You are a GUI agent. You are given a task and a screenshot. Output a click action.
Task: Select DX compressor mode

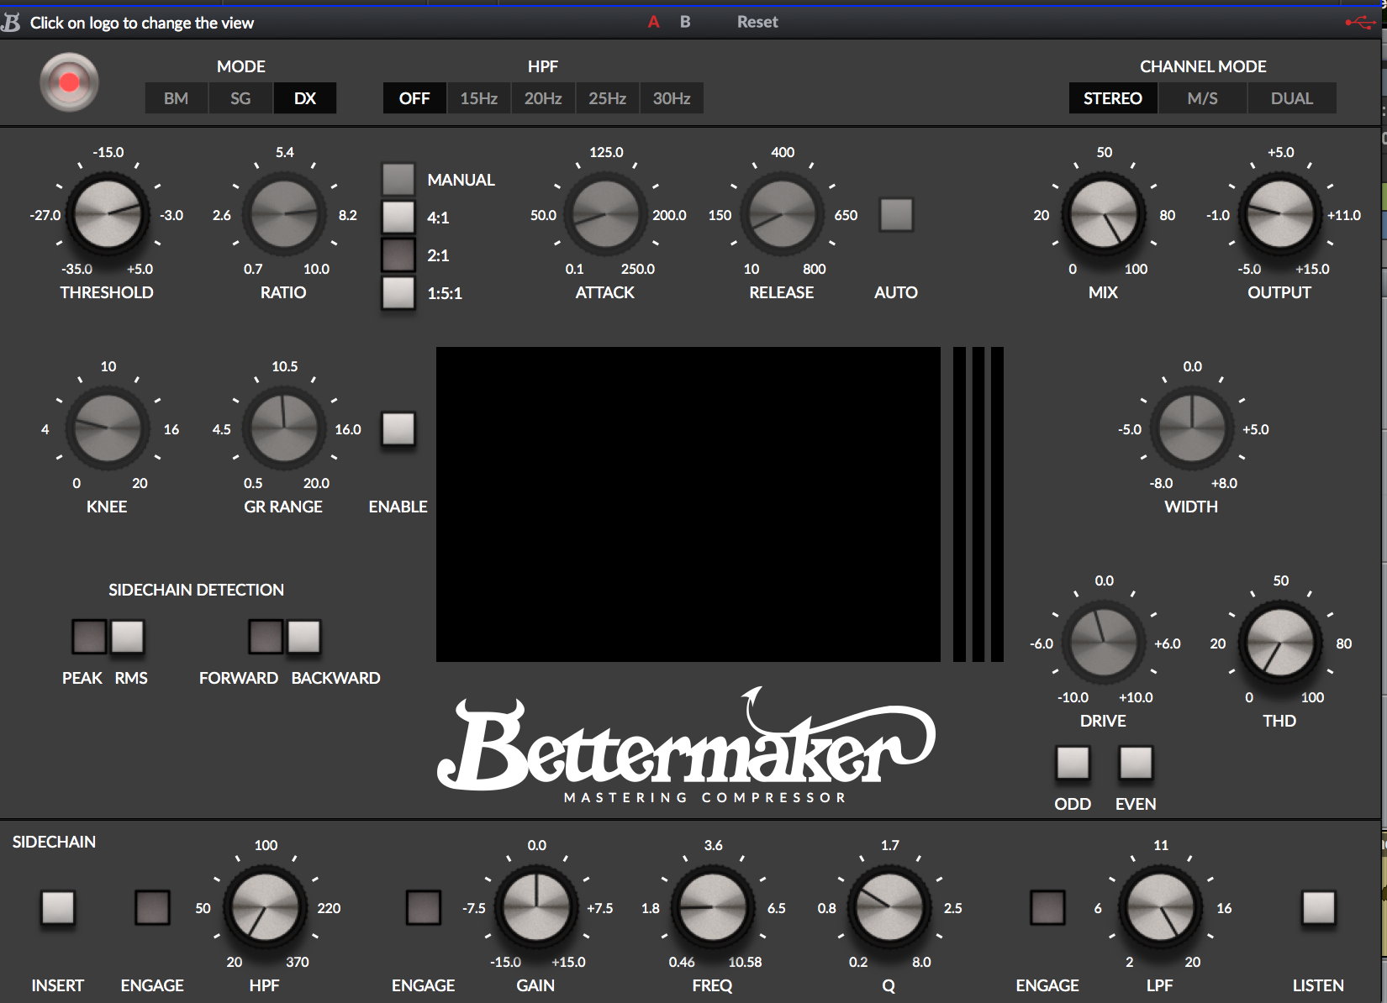point(305,98)
